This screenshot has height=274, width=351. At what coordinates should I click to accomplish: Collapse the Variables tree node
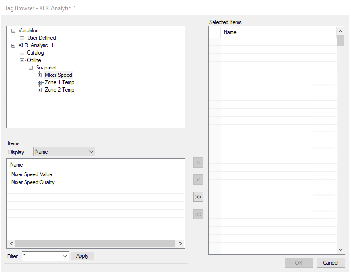point(13,31)
